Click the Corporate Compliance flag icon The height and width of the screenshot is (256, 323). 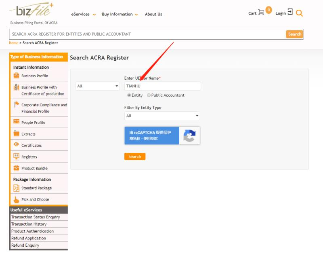[17, 105]
